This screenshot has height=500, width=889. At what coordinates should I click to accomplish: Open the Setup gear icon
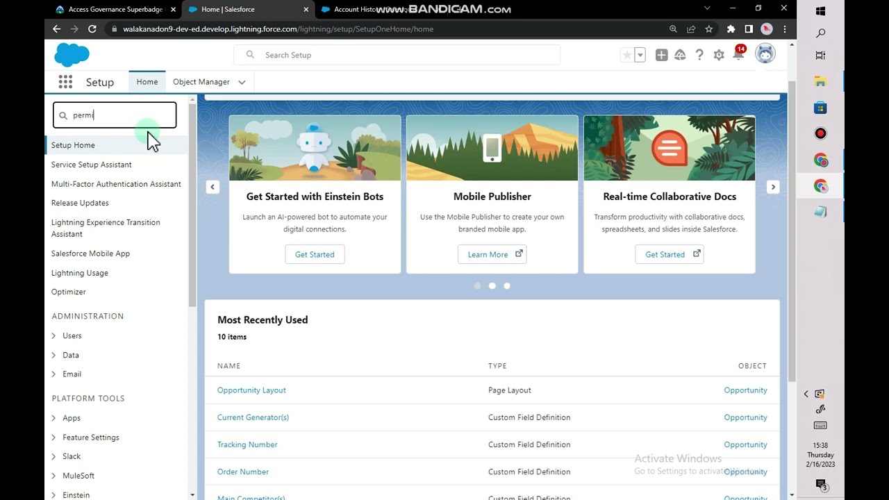point(719,55)
